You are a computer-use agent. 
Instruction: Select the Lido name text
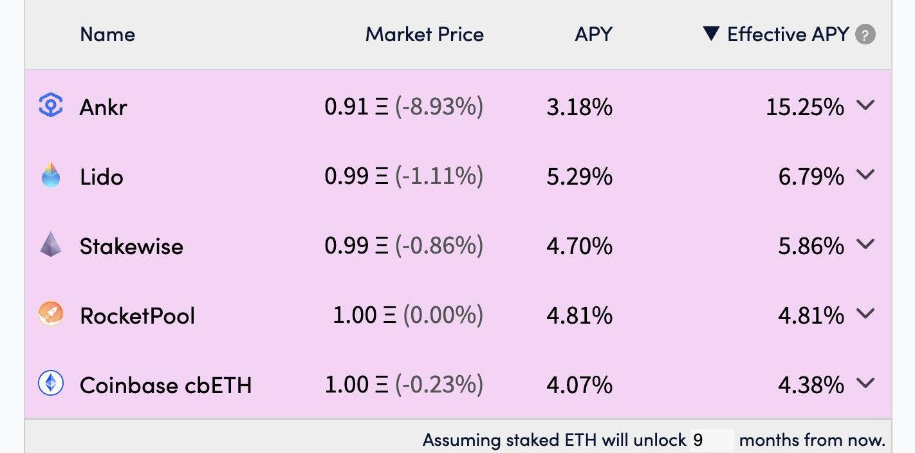click(x=102, y=176)
